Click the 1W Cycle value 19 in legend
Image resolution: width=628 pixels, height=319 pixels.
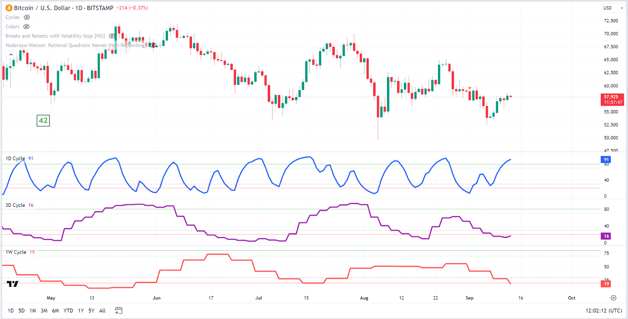pos(32,252)
